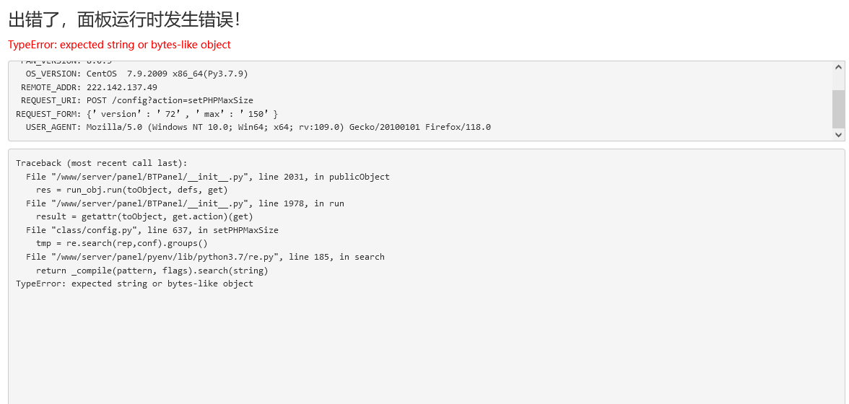Viewport: 849px width, 404px height.
Task: Click the info box scrollbar thumb
Action: click(x=839, y=109)
